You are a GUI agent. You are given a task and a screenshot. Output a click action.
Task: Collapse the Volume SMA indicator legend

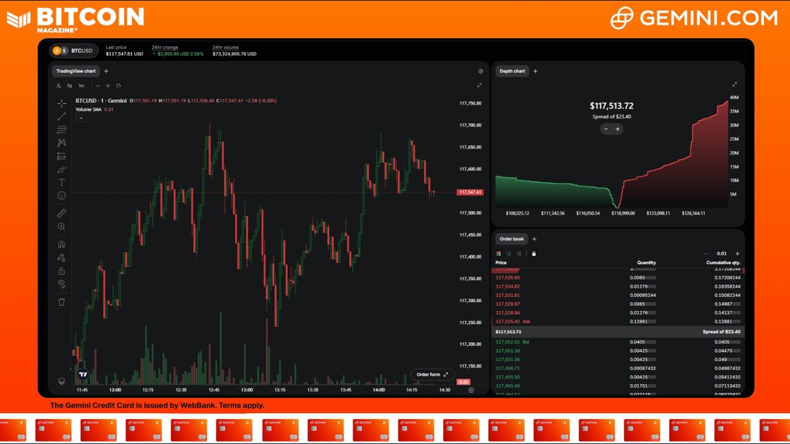pyautogui.click(x=81, y=118)
